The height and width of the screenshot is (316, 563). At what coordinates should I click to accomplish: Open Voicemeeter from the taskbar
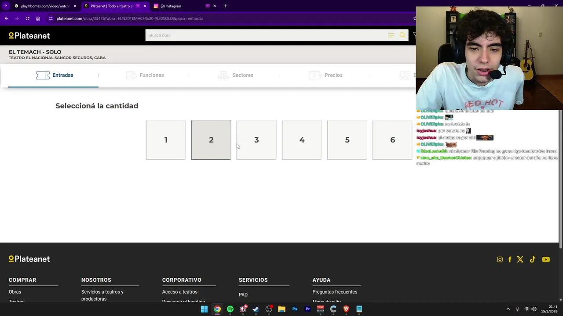pyautogui.click(x=320, y=309)
